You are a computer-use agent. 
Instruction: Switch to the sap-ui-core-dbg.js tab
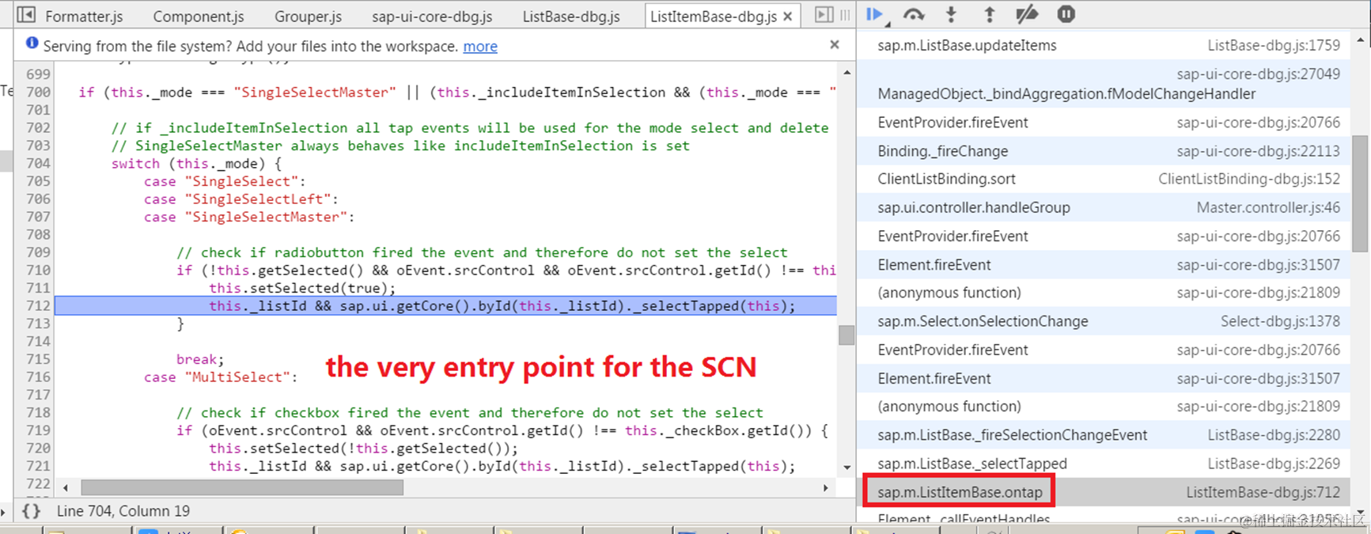pyautogui.click(x=432, y=16)
